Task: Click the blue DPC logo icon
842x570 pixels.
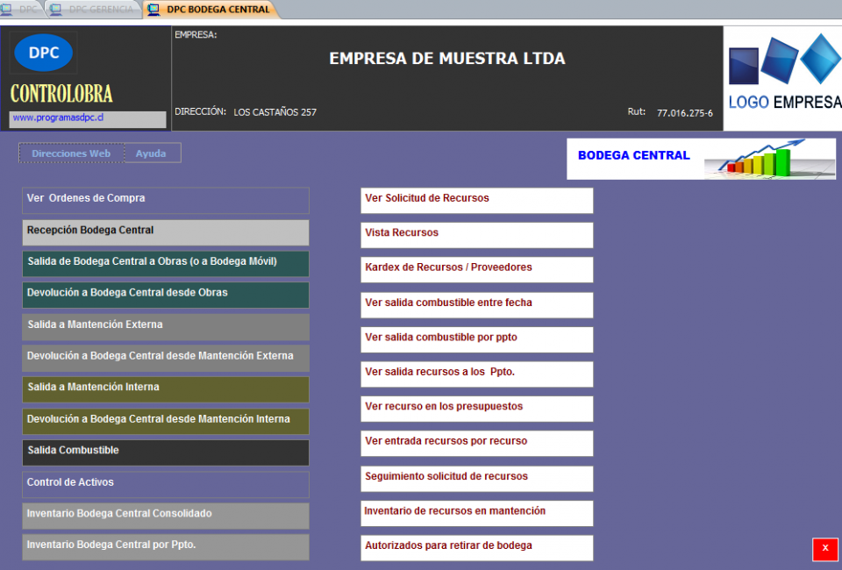Action: [x=44, y=53]
